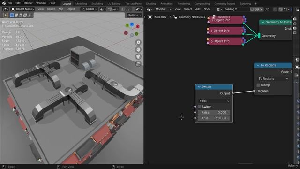The height and width of the screenshot is (169, 300).
Task: Open the pivot point dropdown
Action: tap(103, 9)
